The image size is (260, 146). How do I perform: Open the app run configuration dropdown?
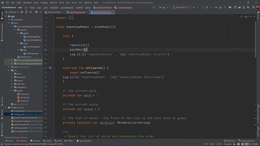click(x=164, y=7)
